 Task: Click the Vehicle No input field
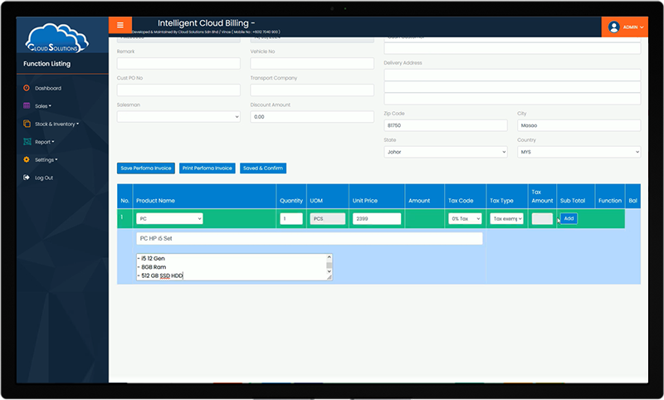tap(312, 64)
